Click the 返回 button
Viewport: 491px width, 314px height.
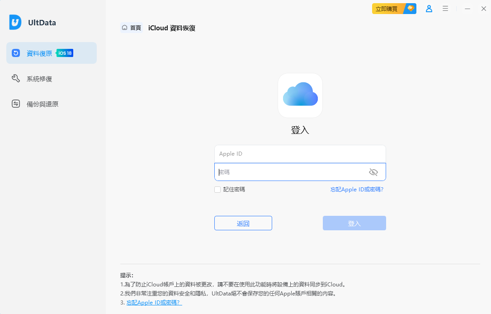[243, 223]
